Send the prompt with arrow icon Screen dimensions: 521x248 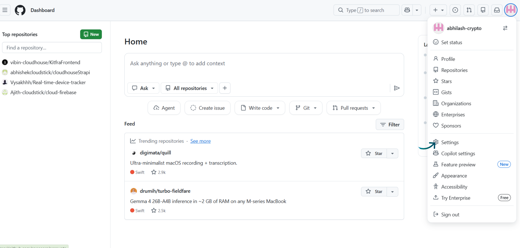(397, 88)
